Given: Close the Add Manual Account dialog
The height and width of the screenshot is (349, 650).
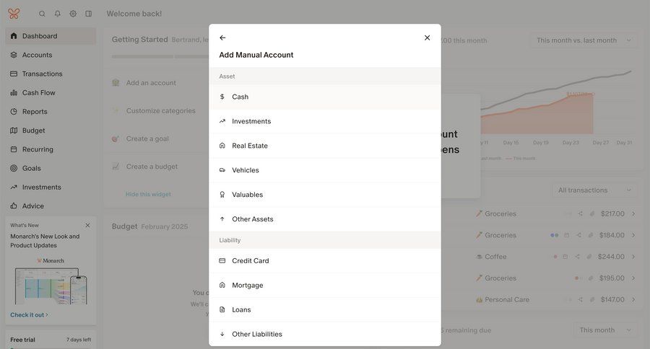Looking at the screenshot, I should point(427,37).
